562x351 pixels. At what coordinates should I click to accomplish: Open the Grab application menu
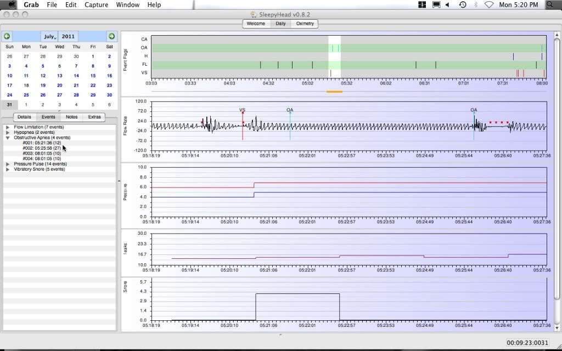point(31,4)
